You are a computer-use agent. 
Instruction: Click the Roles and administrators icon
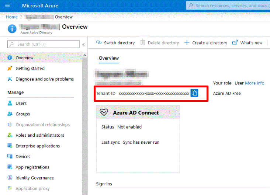click(x=10, y=135)
